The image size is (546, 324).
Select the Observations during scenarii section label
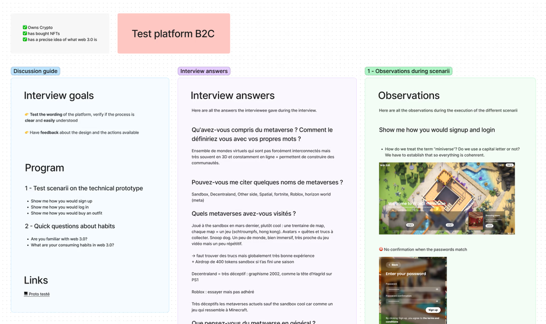[x=408, y=71]
